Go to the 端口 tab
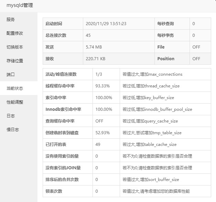Screen dimensions: 216x202 19,74
